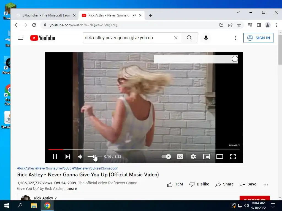
Task: Click the page vertical scrollbar
Action: pos(280,49)
